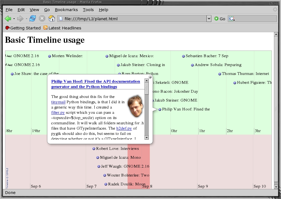Click the tinymail link in popup
Image resolution: width=281 pixels, height=199 pixels.
pyautogui.click(x=58, y=102)
